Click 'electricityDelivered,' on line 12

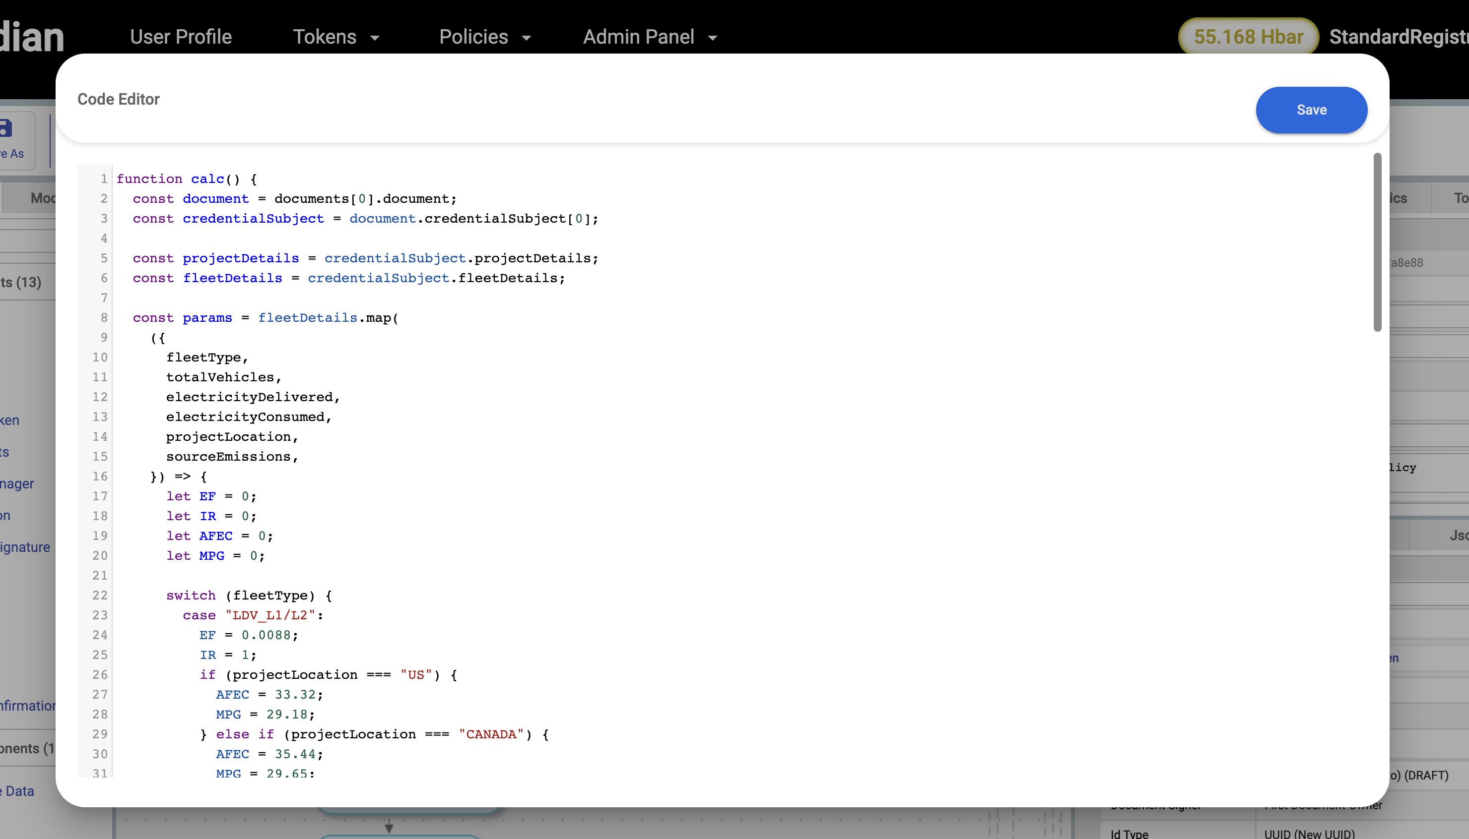coord(253,397)
